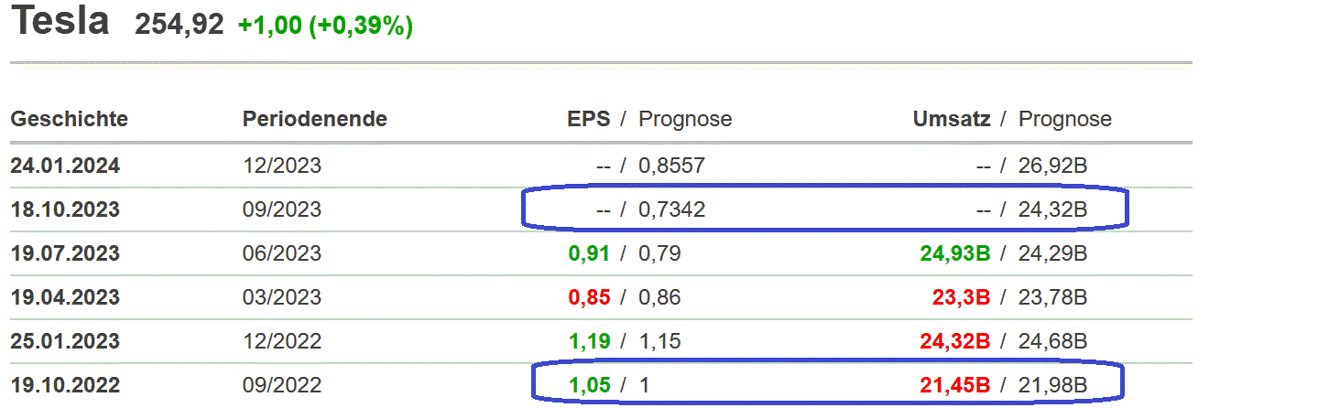Click the Umsatz column header

(952, 119)
